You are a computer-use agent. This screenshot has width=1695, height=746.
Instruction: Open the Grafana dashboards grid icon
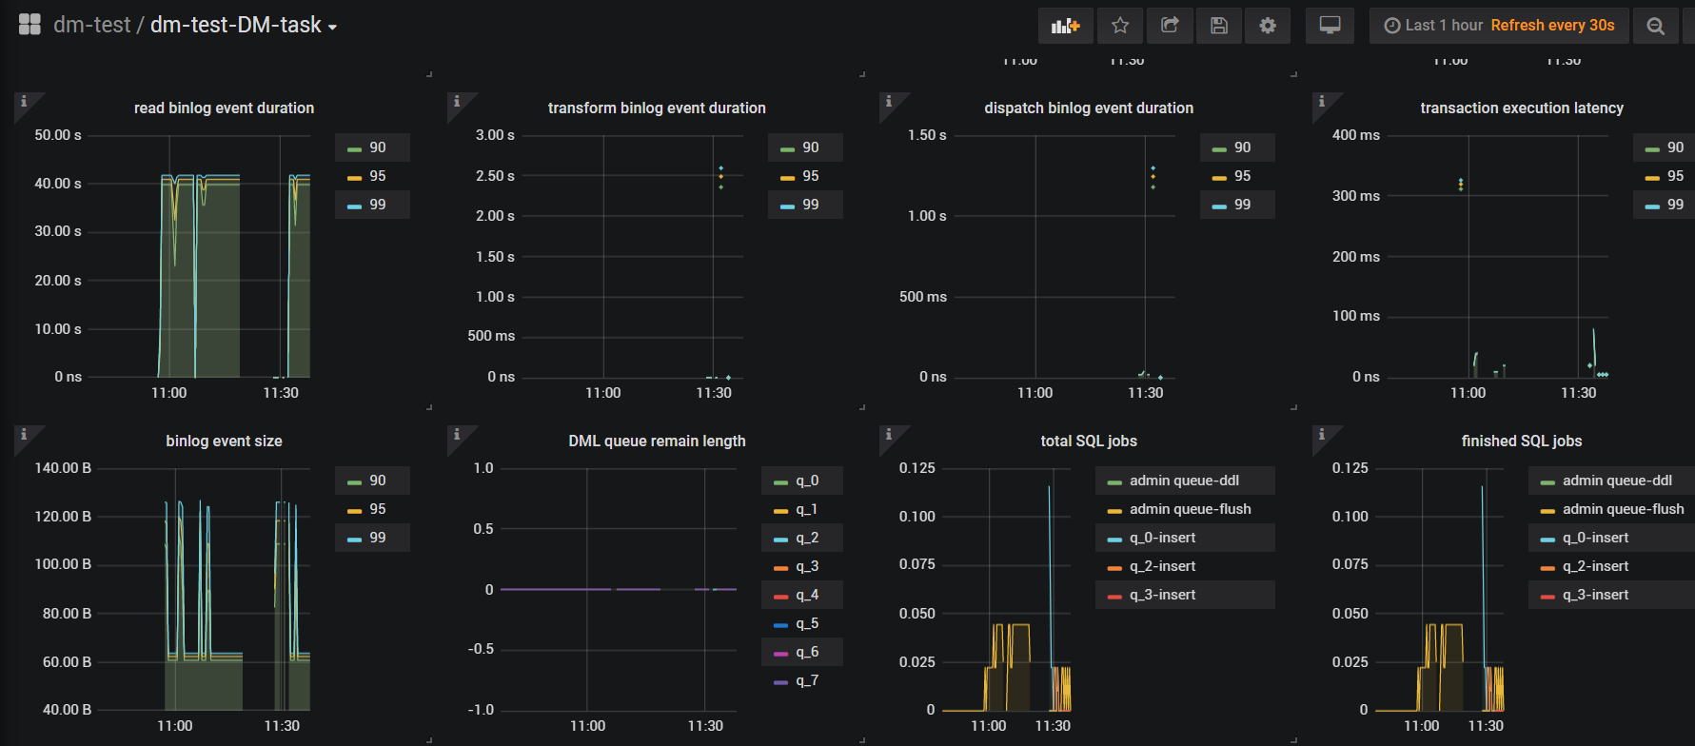(30, 25)
